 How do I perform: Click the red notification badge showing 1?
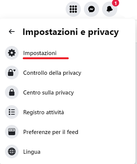click(x=115, y=3)
